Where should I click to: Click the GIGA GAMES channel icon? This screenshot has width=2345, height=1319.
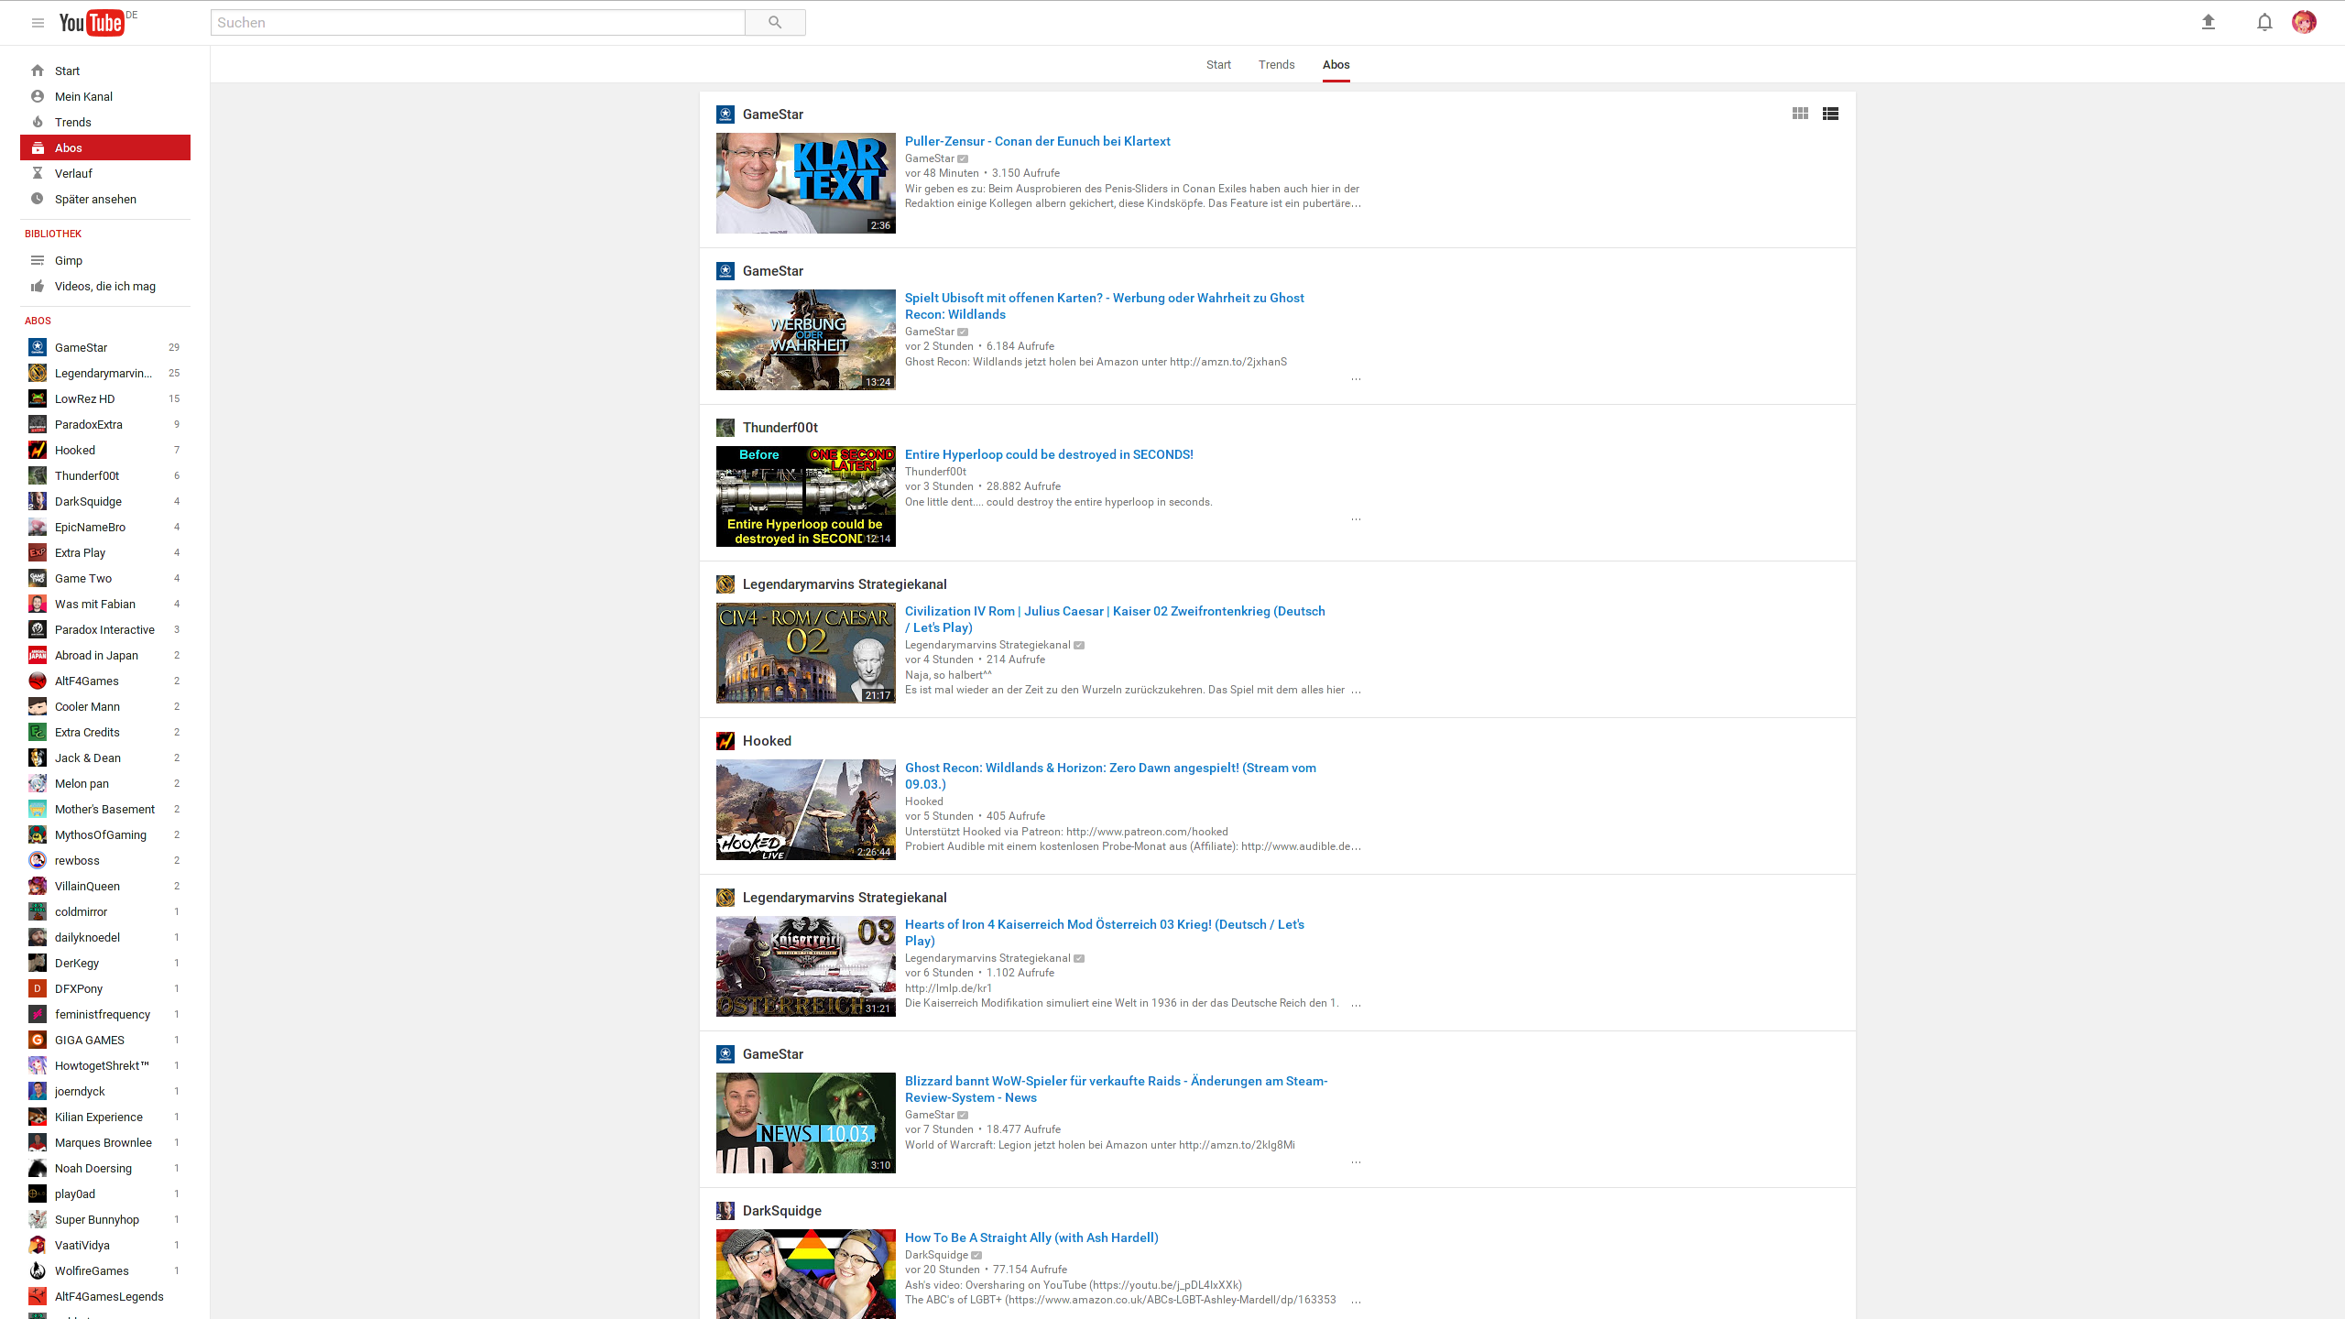[x=38, y=1040]
